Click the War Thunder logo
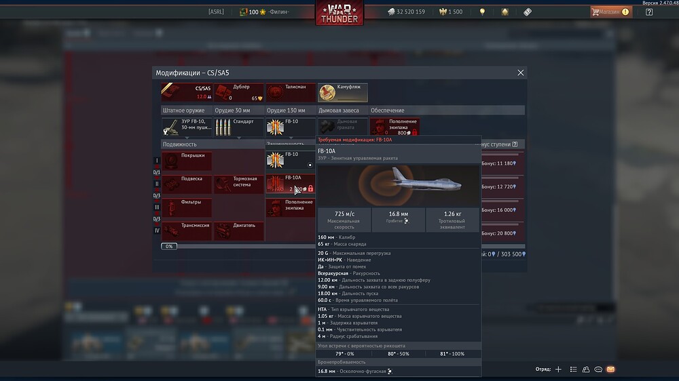 (339, 12)
